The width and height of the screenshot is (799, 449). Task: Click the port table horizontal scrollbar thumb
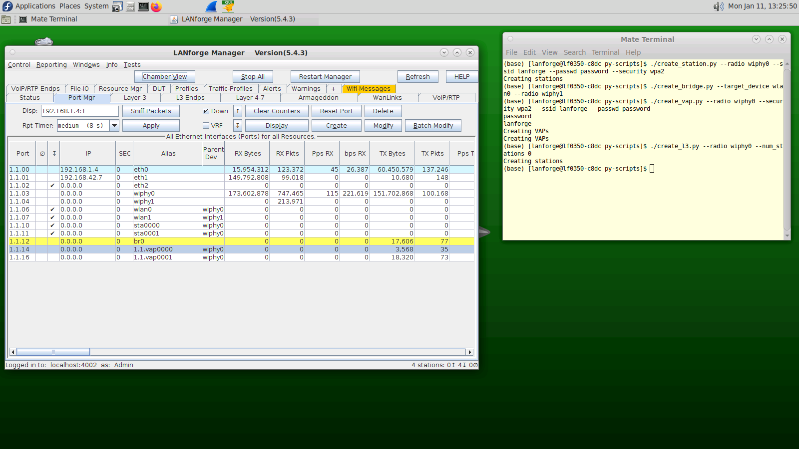53,352
